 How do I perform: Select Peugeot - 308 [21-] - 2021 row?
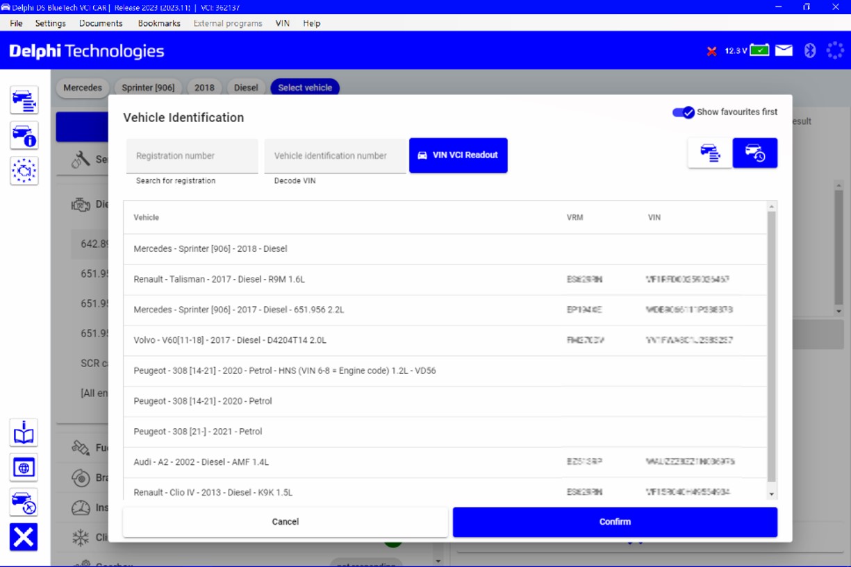pyautogui.click(x=445, y=432)
